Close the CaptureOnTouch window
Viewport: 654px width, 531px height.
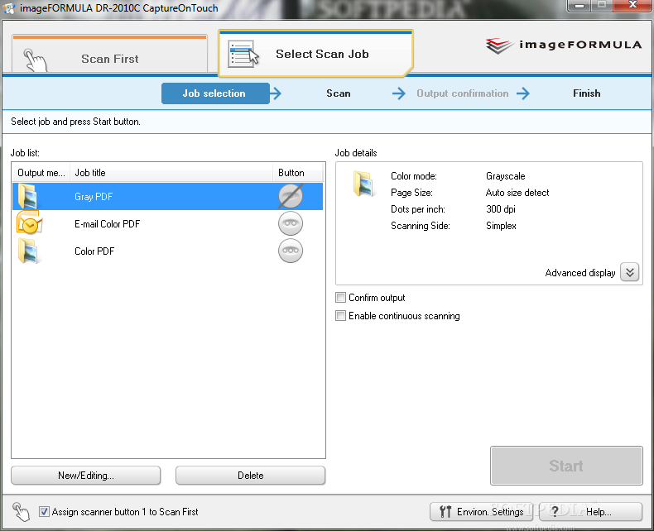[x=632, y=6]
